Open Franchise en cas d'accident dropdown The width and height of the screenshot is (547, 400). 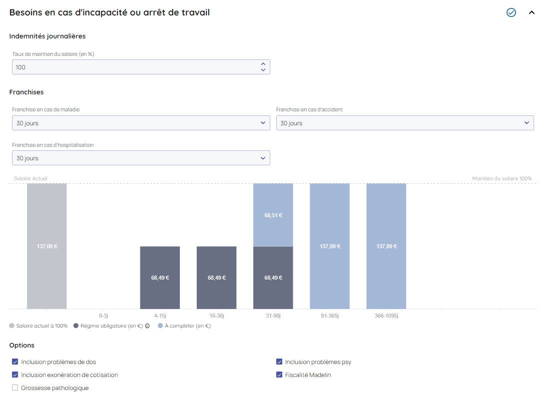(405, 123)
